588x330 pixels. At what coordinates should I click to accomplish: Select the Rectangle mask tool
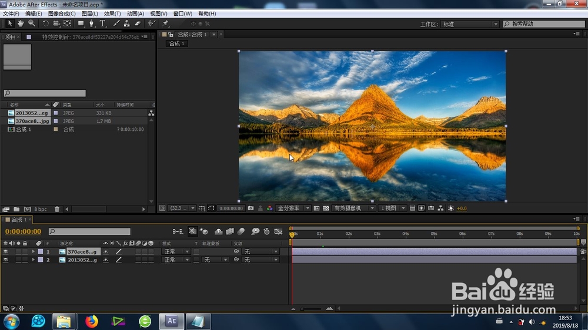click(81, 23)
